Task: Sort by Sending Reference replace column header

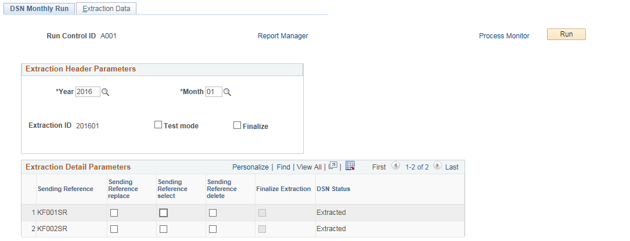Action: pos(123,189)
